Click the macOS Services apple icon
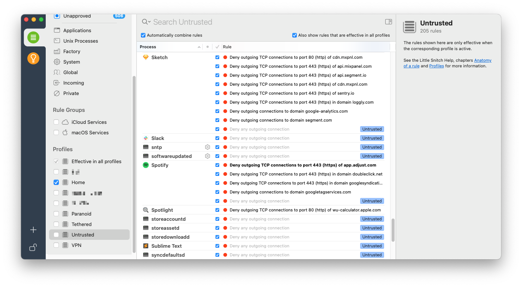The image size is (522, 287). [x=66, y=132]
